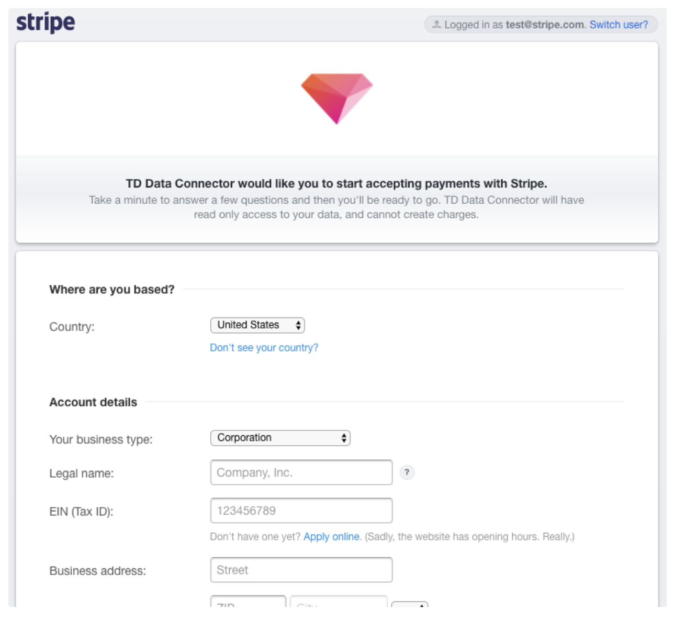Open the state dropdown beside City
Screen dimensions: 675x618
coord(410,604)
